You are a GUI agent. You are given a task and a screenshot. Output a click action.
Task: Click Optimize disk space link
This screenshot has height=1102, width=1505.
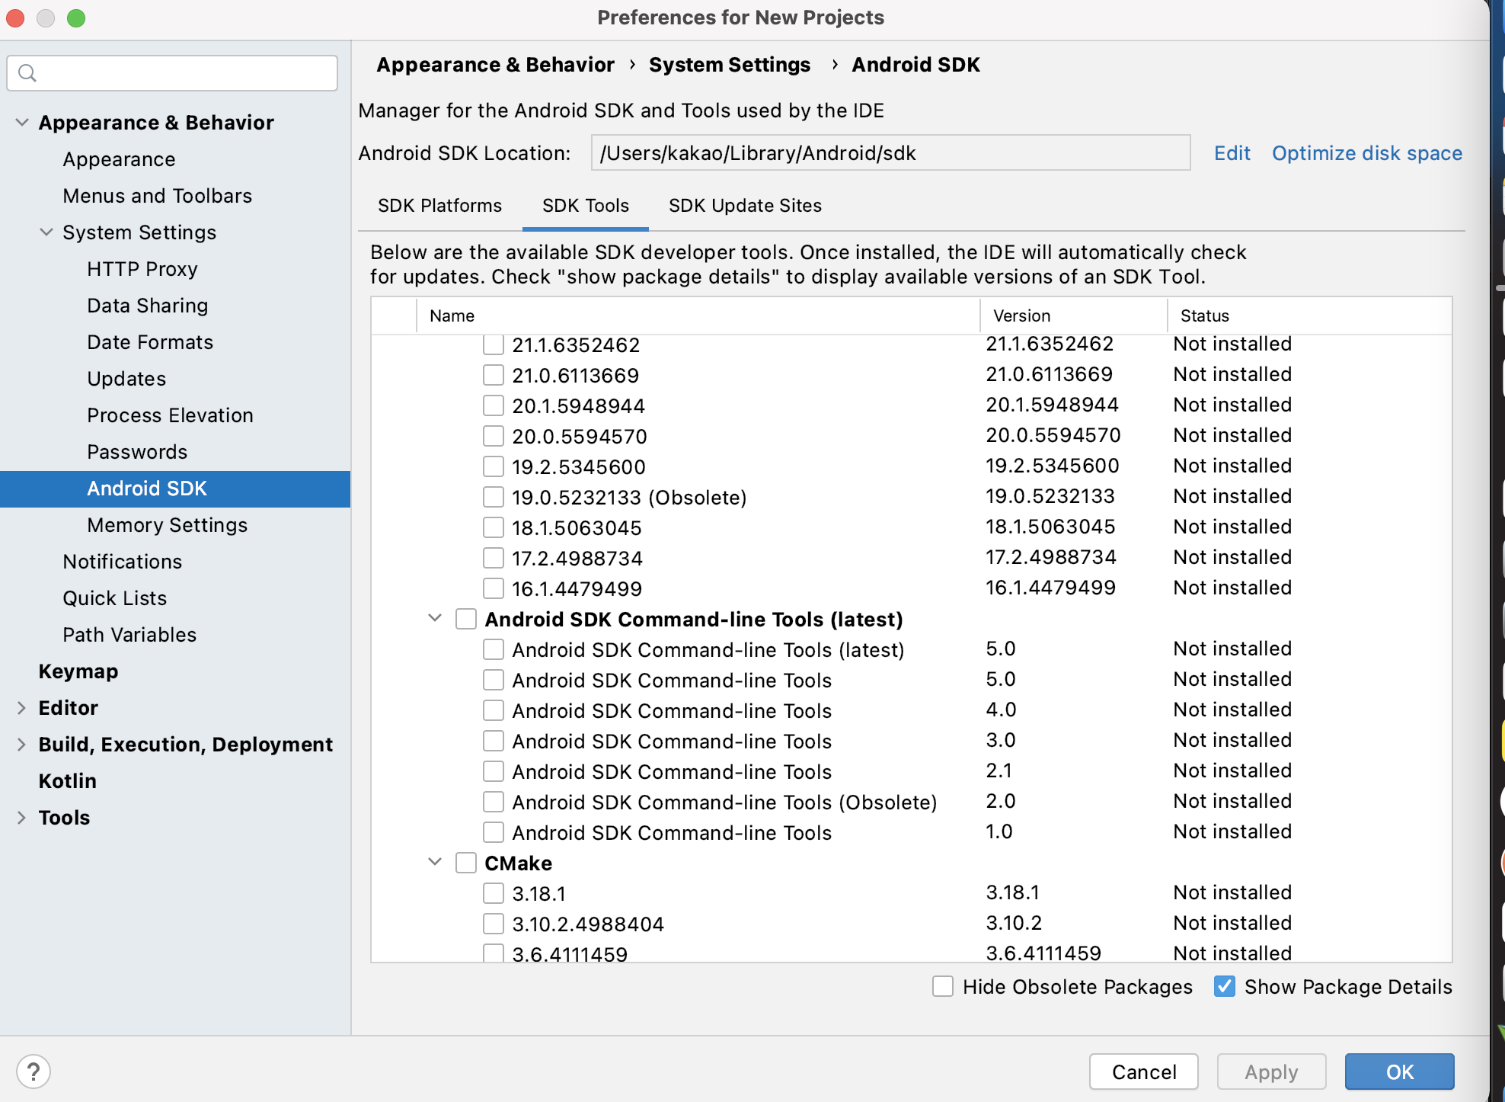click(x=1366, y=153)
